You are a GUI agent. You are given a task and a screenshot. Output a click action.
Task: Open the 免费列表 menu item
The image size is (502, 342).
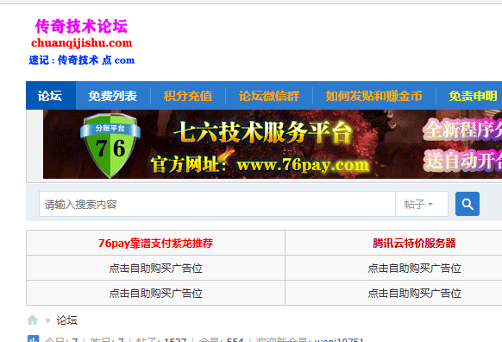[x=113, y=96]
